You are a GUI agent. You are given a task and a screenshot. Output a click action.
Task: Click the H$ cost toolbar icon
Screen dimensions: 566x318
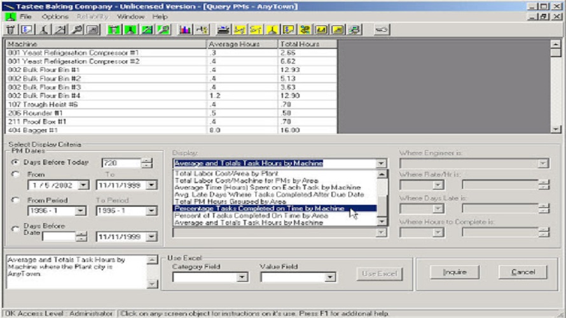click(x=202, y=30)
